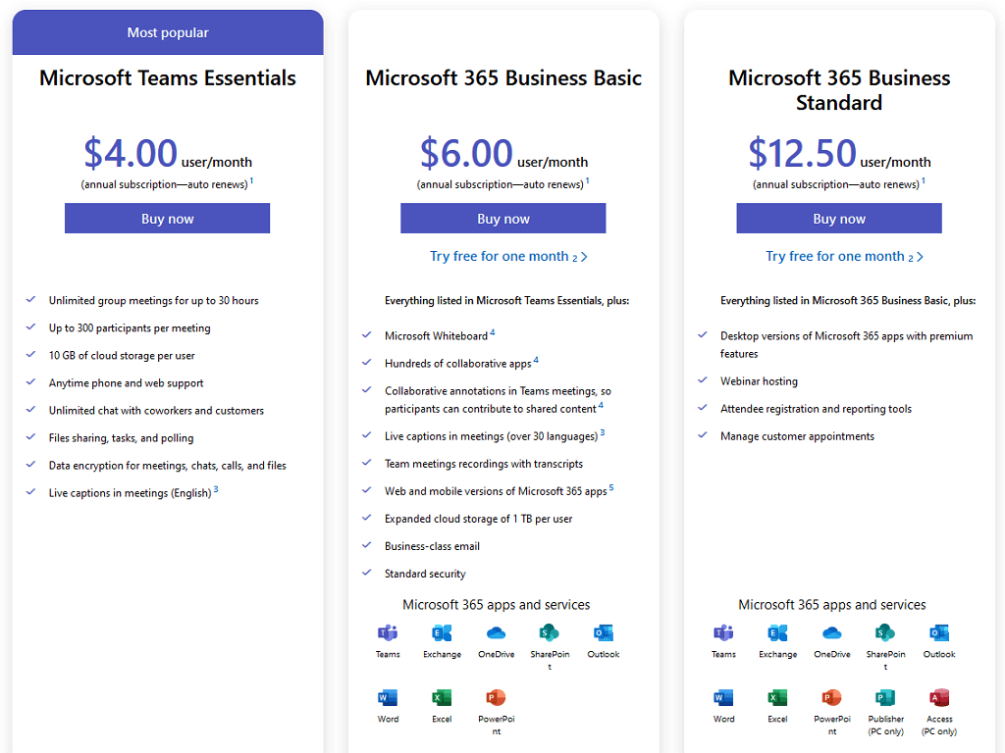Click the Exchange icon under Business Basic

click(x=442, y=633)
